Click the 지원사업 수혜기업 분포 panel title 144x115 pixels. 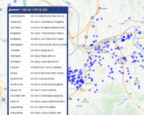coord(35,10)
